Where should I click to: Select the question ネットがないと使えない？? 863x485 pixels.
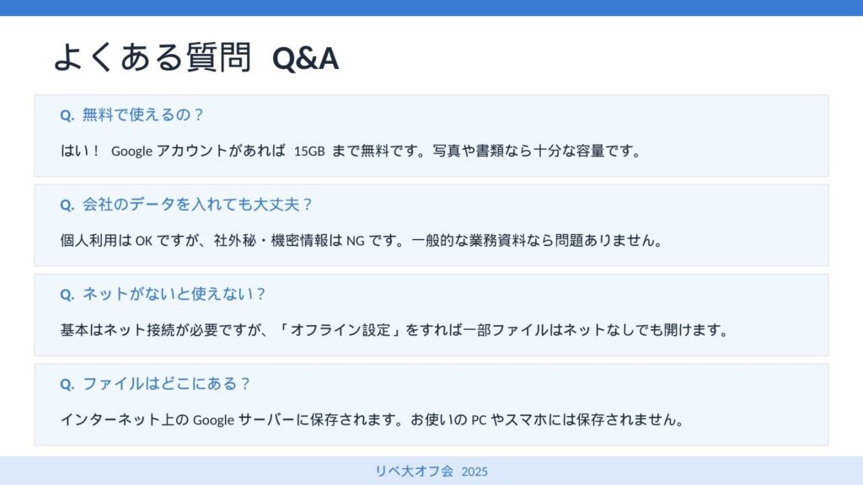click(x=174, y=294)
